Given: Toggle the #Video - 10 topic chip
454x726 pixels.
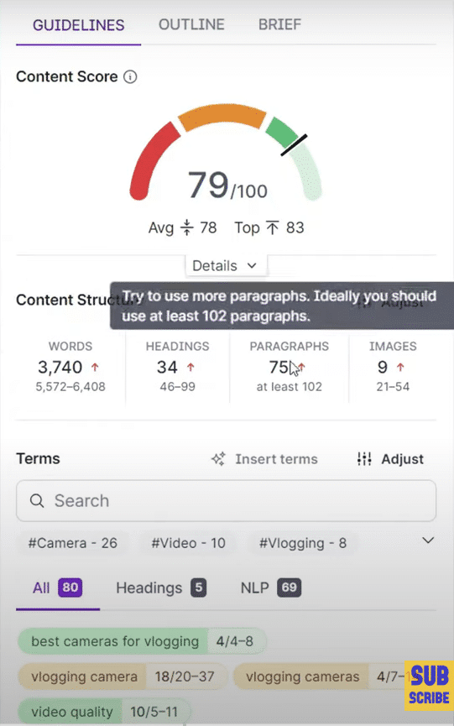Looking at the screenshot, I should coord(188,543).
